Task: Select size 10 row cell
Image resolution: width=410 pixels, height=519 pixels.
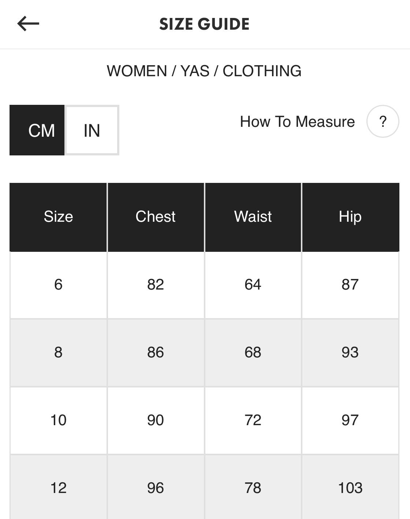Action: [x=58, y=420]
